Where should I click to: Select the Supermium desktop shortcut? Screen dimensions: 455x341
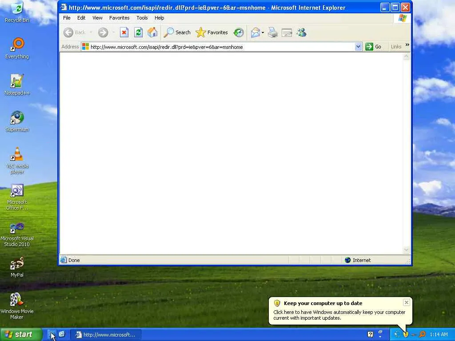click(x=17, y=121)
